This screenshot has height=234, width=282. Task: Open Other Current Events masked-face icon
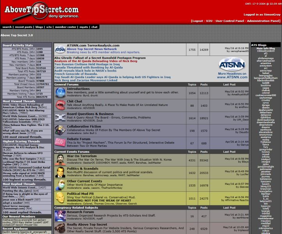(60, 185)
